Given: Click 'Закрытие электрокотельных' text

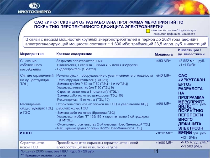Looking at the screenshot, I should [x=79, y=61].
